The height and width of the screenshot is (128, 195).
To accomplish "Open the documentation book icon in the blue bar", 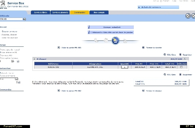I will [x=188, y=16].
